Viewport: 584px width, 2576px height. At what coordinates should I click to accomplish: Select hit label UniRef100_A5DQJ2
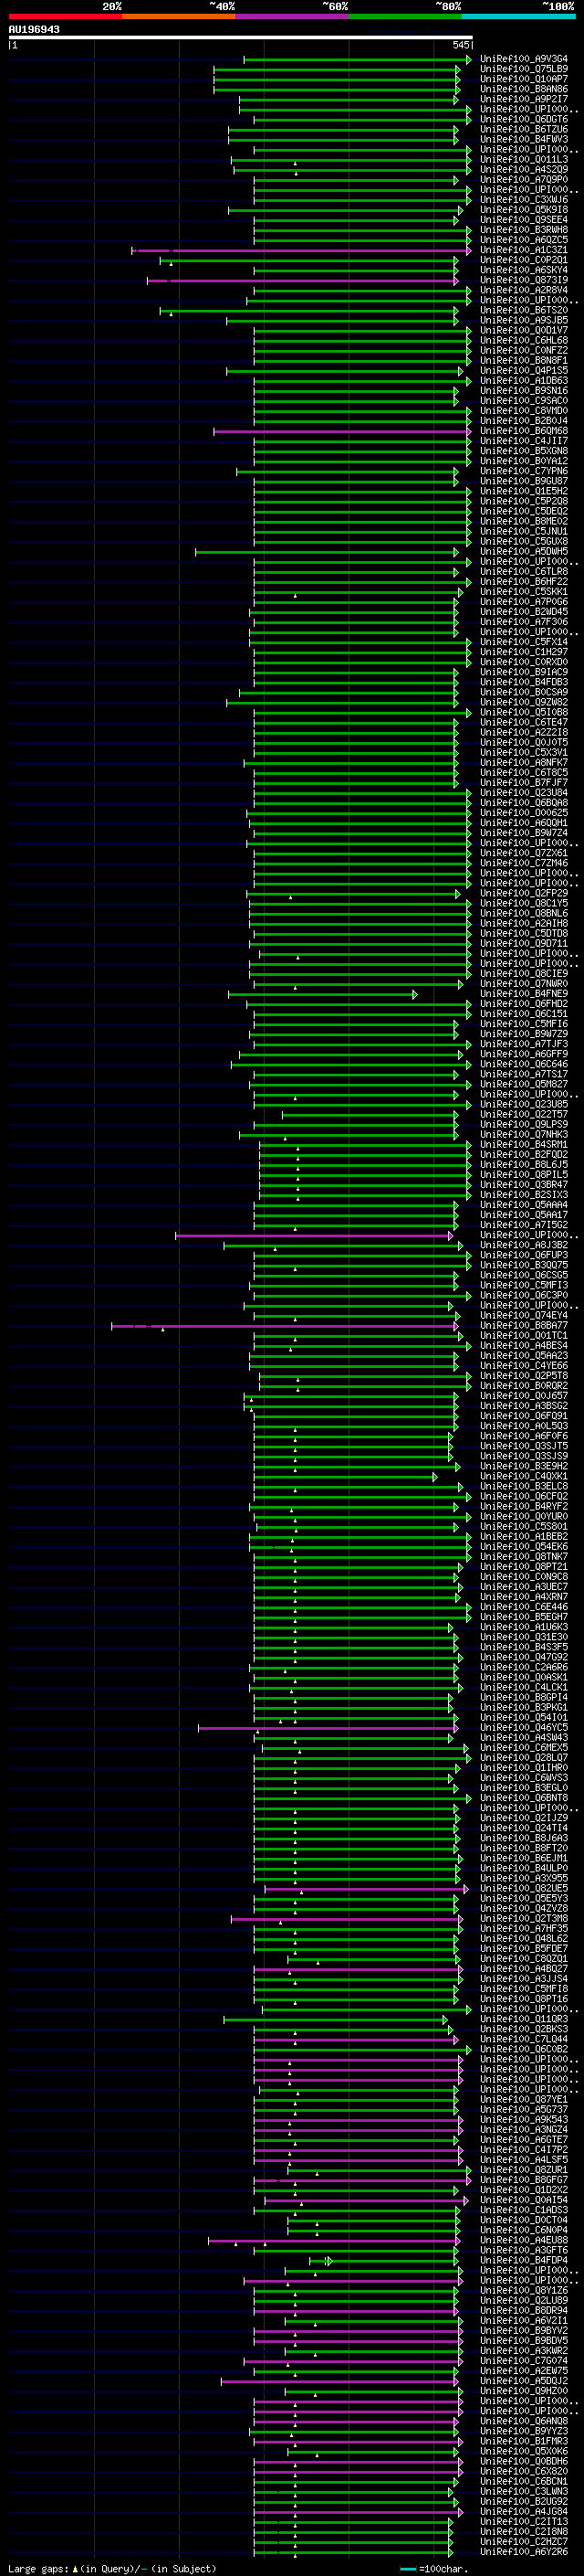pyautogui.click(x=524, y=2381)
